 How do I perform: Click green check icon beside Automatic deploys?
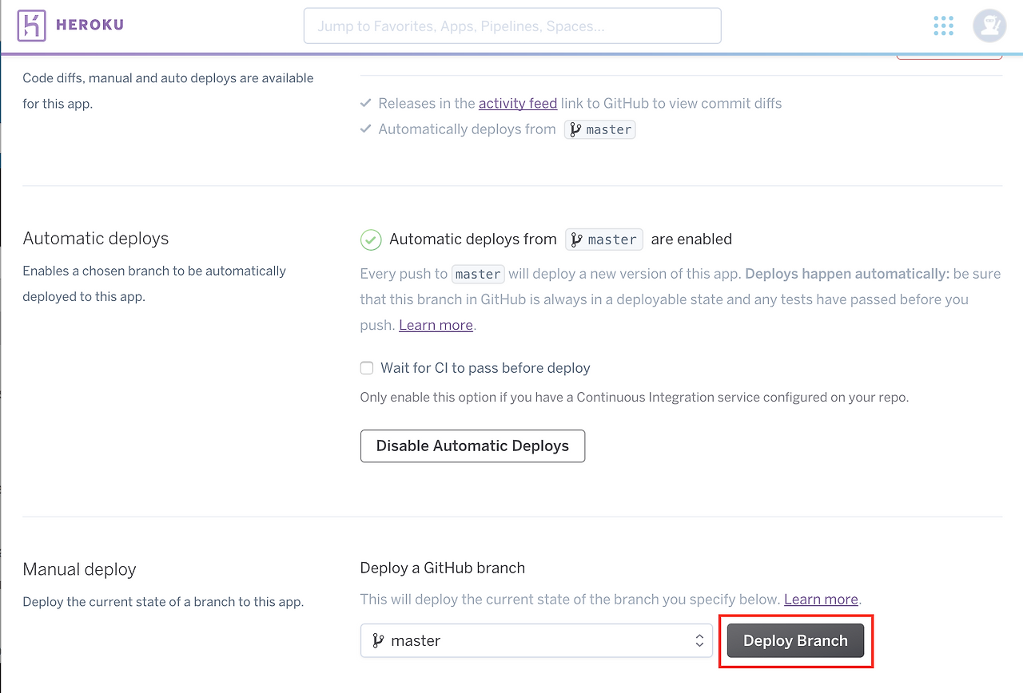pyautogui.click(x=371, y=240)
